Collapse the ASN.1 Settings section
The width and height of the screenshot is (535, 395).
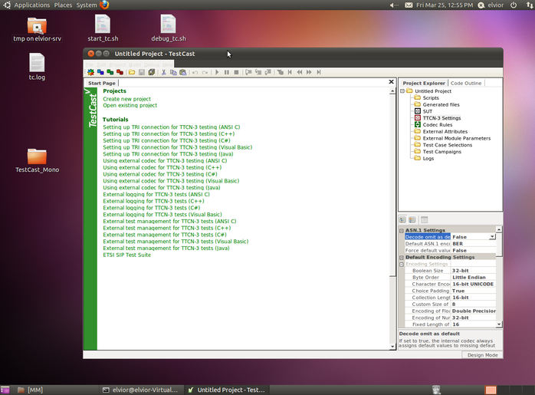tap(402, 230)
